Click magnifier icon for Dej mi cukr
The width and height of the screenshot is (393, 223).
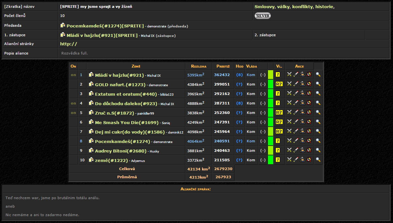318,131
